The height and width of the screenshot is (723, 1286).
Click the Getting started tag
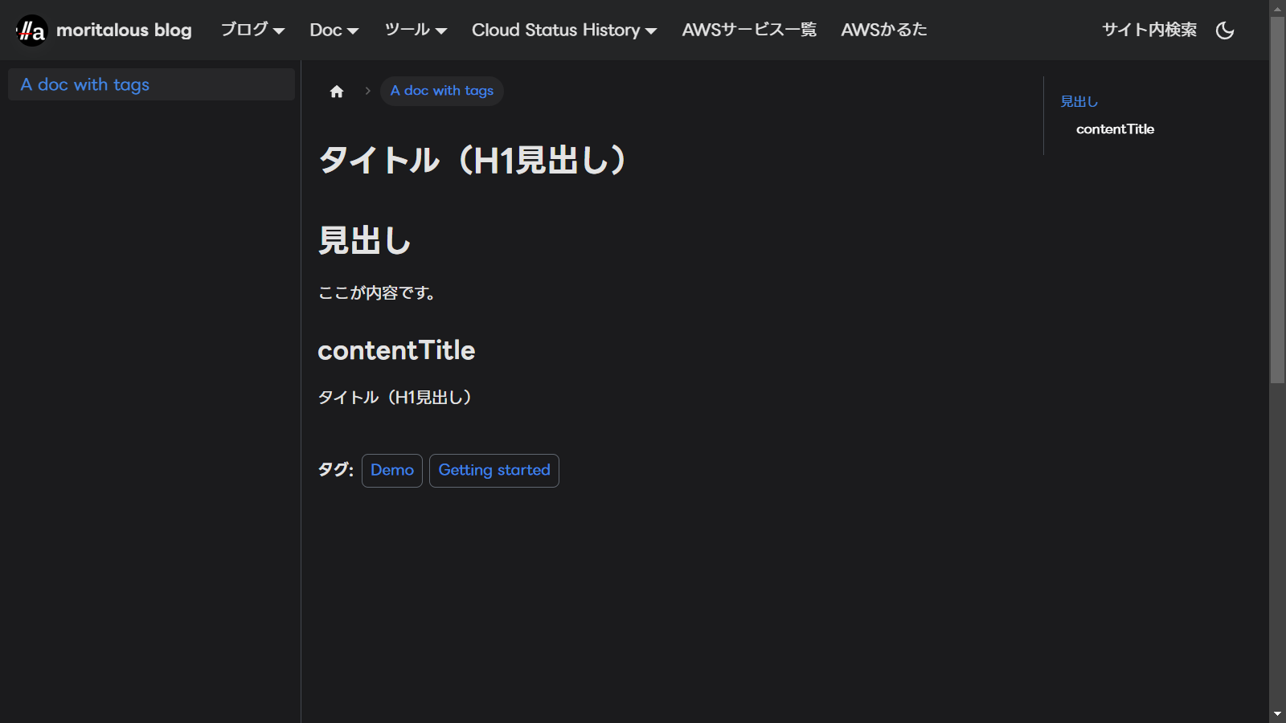[494, 471]
